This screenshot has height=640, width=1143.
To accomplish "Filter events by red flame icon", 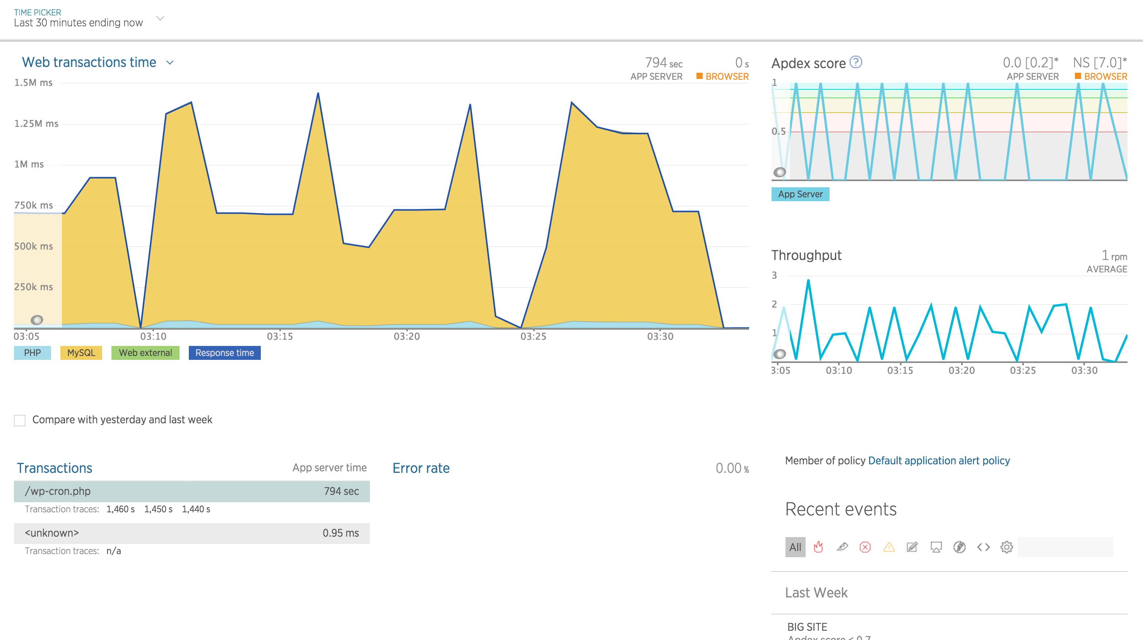I will click(x=818, y=547).
